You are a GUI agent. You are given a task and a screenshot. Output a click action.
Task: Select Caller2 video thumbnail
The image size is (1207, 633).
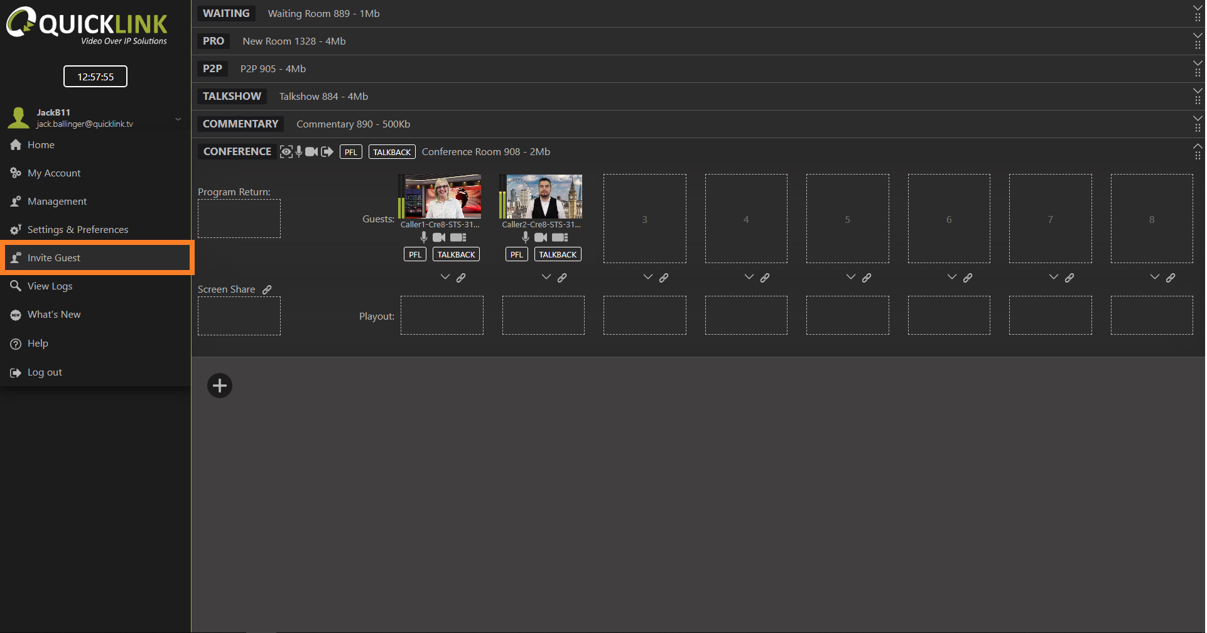(544, 197)
